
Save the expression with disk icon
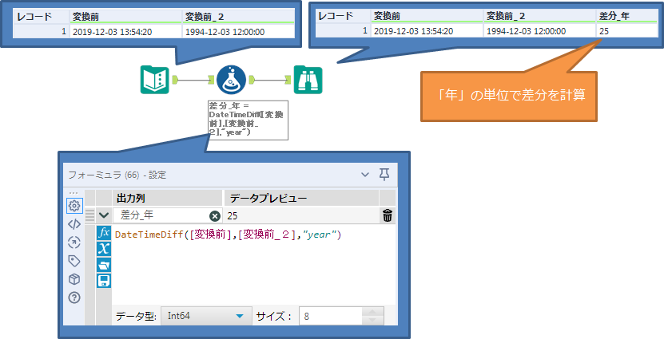pyautogui.click(x=104, y=281)
